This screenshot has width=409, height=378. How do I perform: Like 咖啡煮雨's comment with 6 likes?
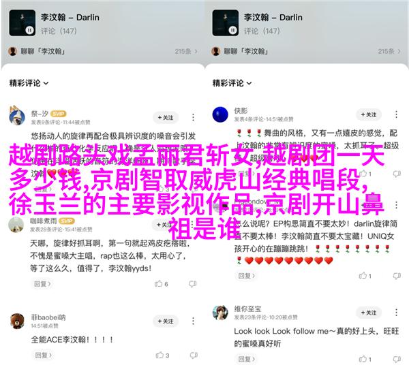(x=159, y=283)
